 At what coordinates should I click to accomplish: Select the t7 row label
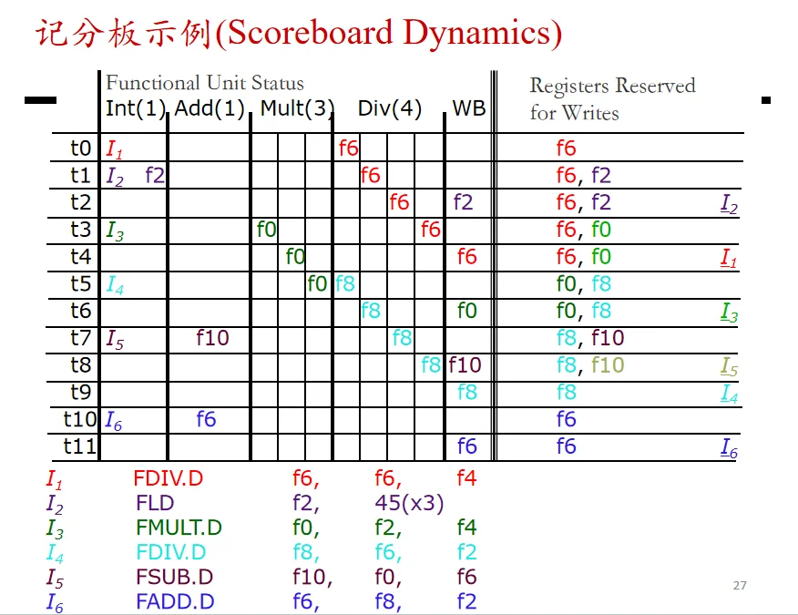click(x=80, y=338)
